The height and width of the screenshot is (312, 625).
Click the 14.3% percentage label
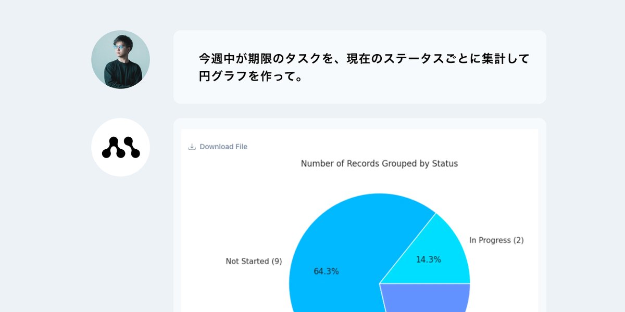[429, 258]
